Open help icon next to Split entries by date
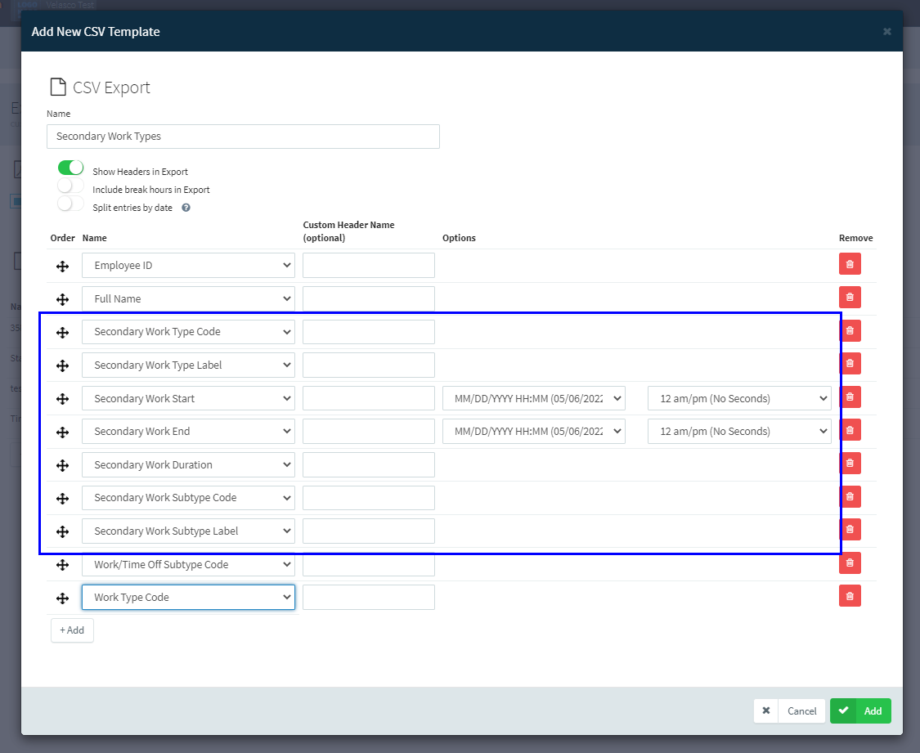Screen dimensions: 920x753 tap(186, 208)
